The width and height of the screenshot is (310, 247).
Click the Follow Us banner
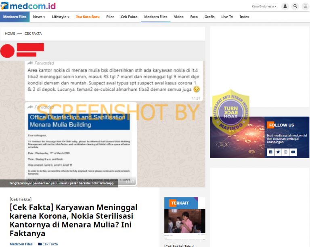[260, 137]
